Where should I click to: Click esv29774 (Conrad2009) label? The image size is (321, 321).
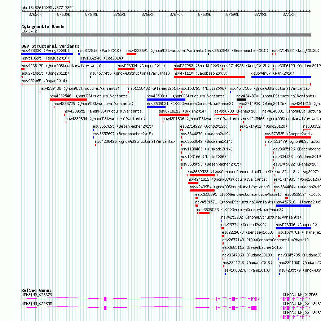244,225
